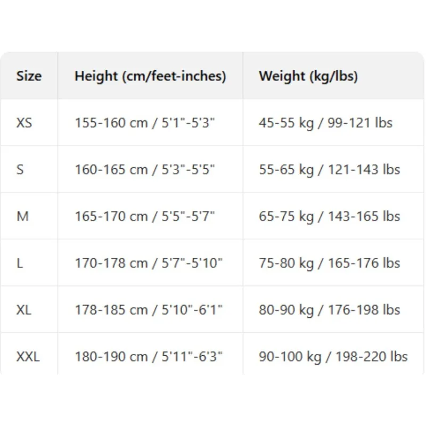This screenshot has height=426, width=426.
Task: Click the 155-160 cm height cell
Action: point(145,123)
